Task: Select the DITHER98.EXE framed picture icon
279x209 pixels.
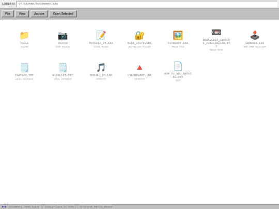Action: pyautogui.click(x=178, y=35)
